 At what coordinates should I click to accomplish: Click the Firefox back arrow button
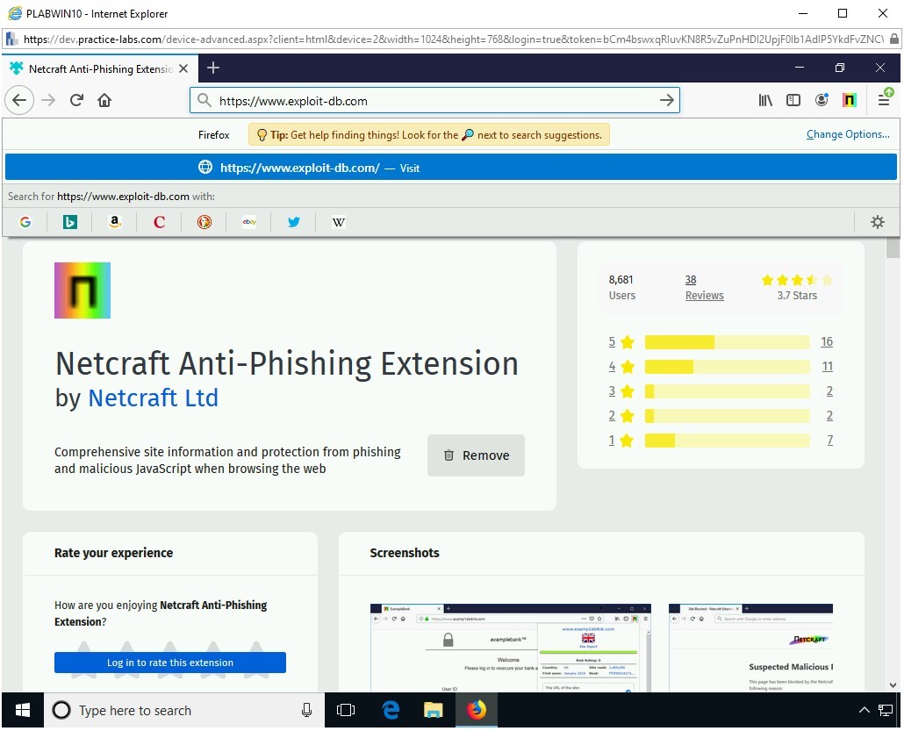[x=19, y=100]
